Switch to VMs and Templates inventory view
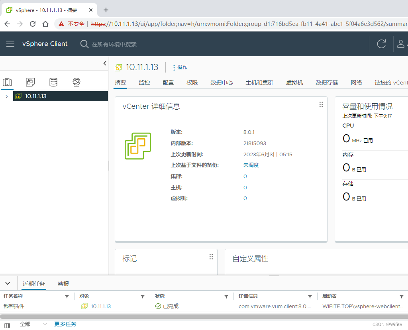 (30, 82)
